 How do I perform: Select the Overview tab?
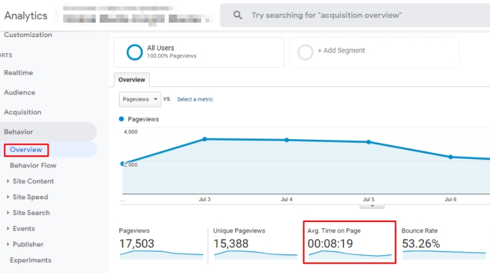132,80
